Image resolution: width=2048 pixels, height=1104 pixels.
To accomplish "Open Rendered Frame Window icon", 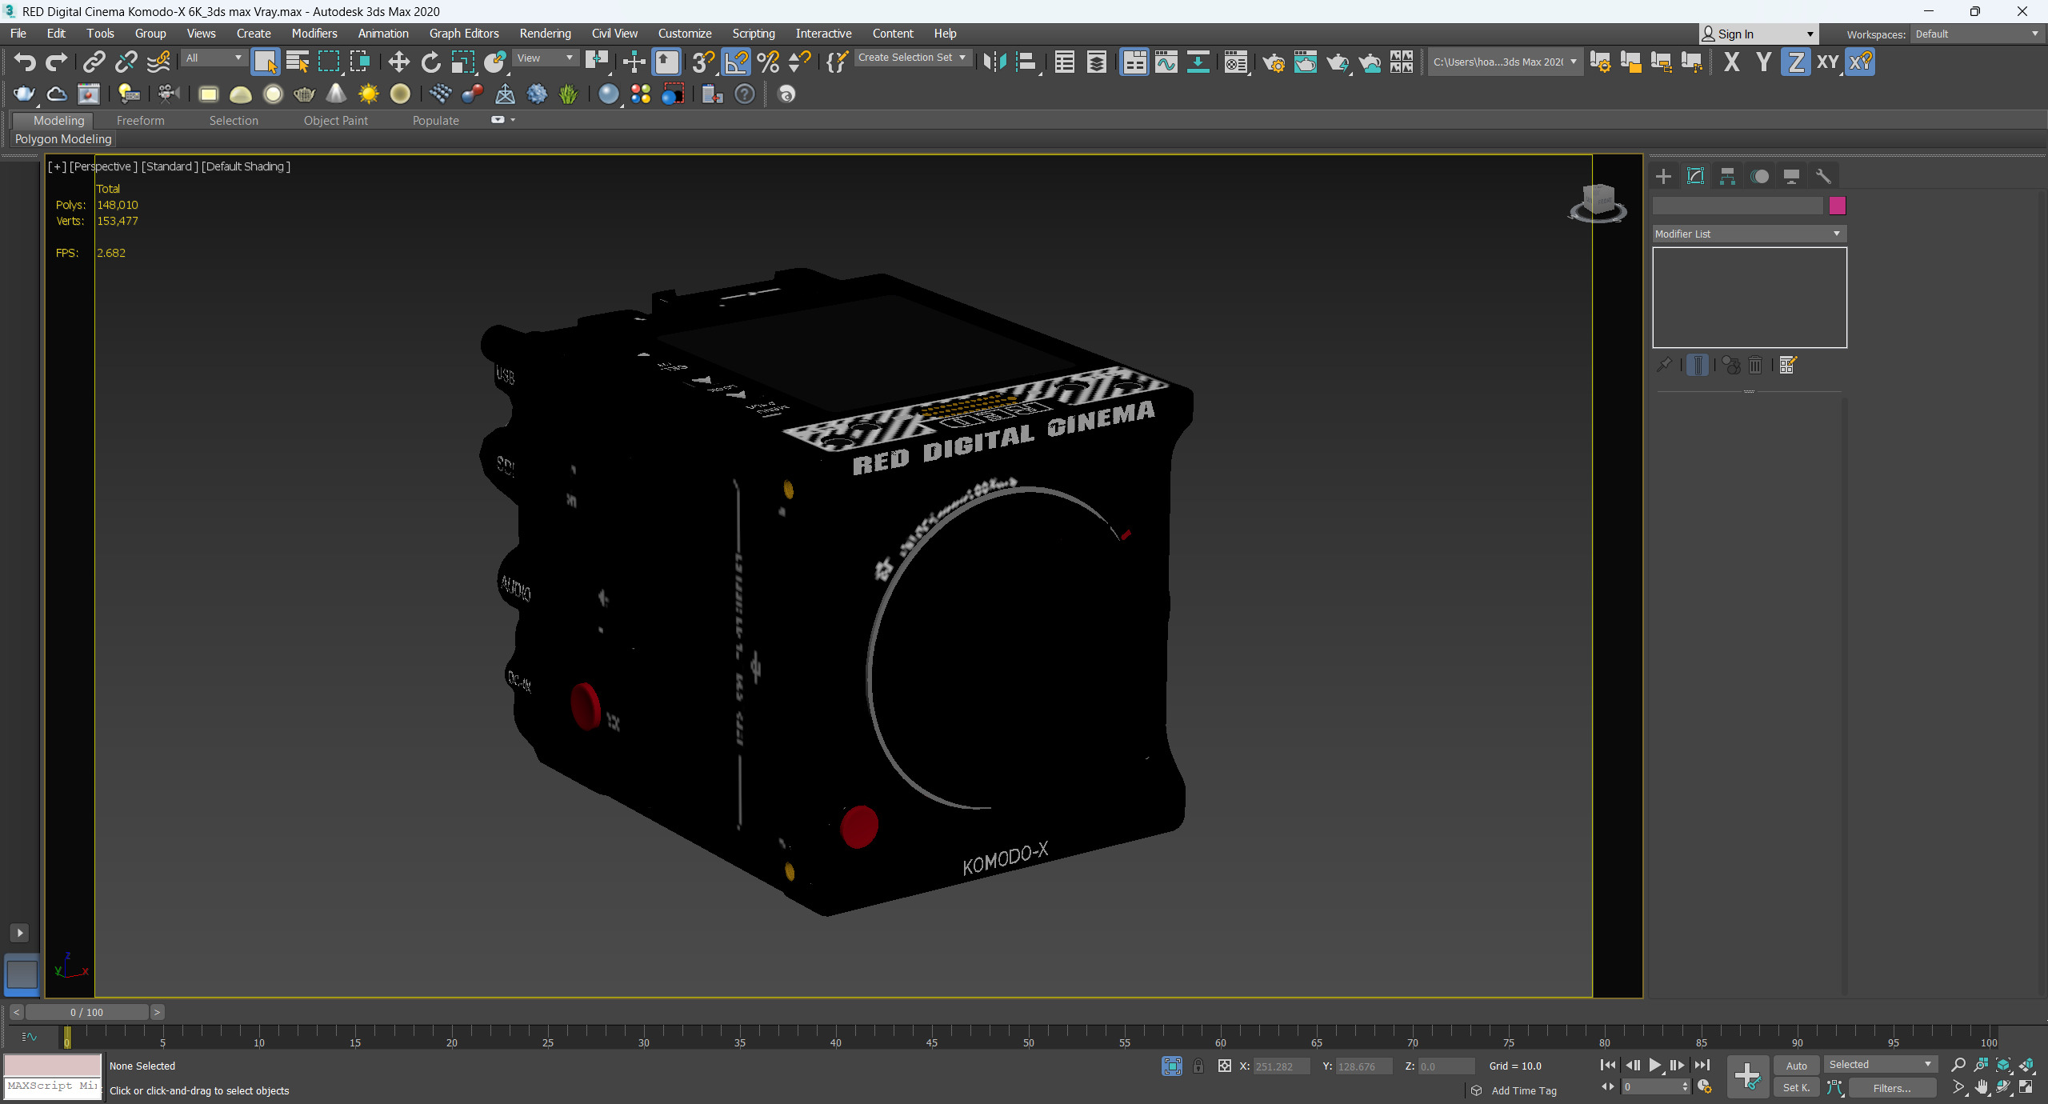I will 1306,62.
